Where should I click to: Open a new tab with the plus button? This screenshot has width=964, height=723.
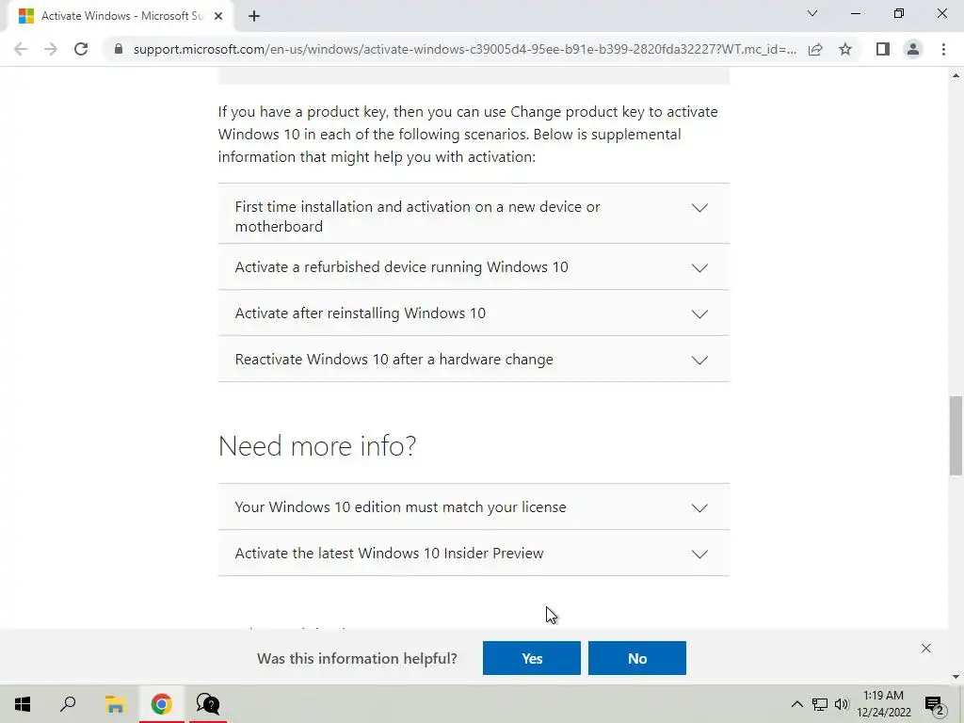pyautogui.click(x=254, y=17)
